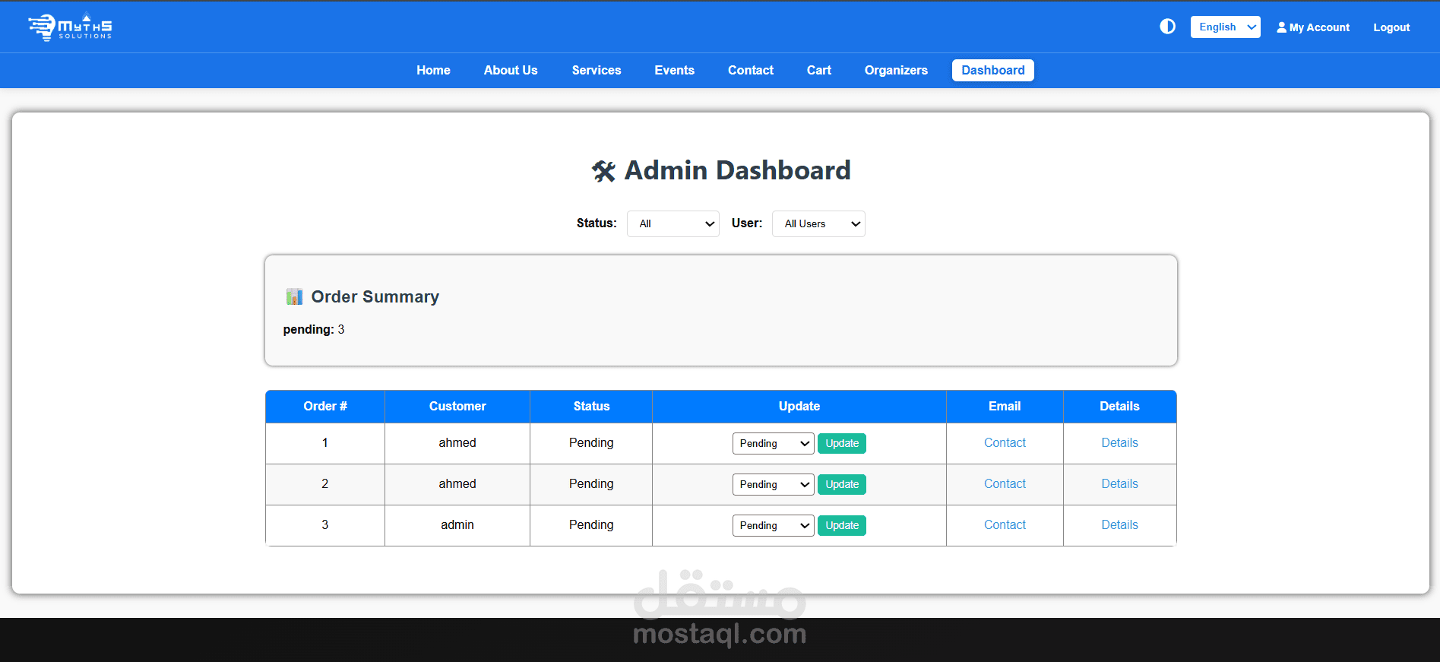Click Contact email link for order 1
The width and height of the screenshot is (1440, 662).
1005,442
